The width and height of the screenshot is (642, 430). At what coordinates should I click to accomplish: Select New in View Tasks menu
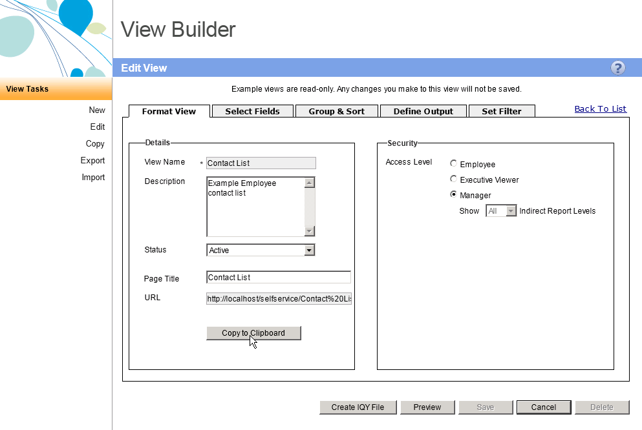97,110
